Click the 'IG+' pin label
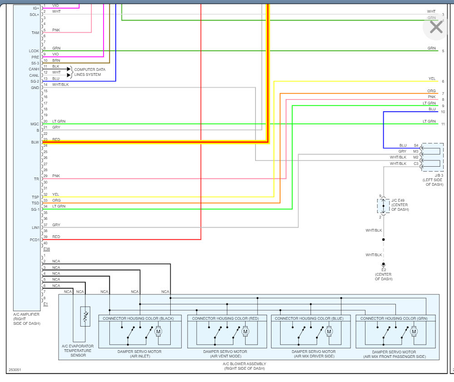 pyautogui.click(x=36, y=8)
